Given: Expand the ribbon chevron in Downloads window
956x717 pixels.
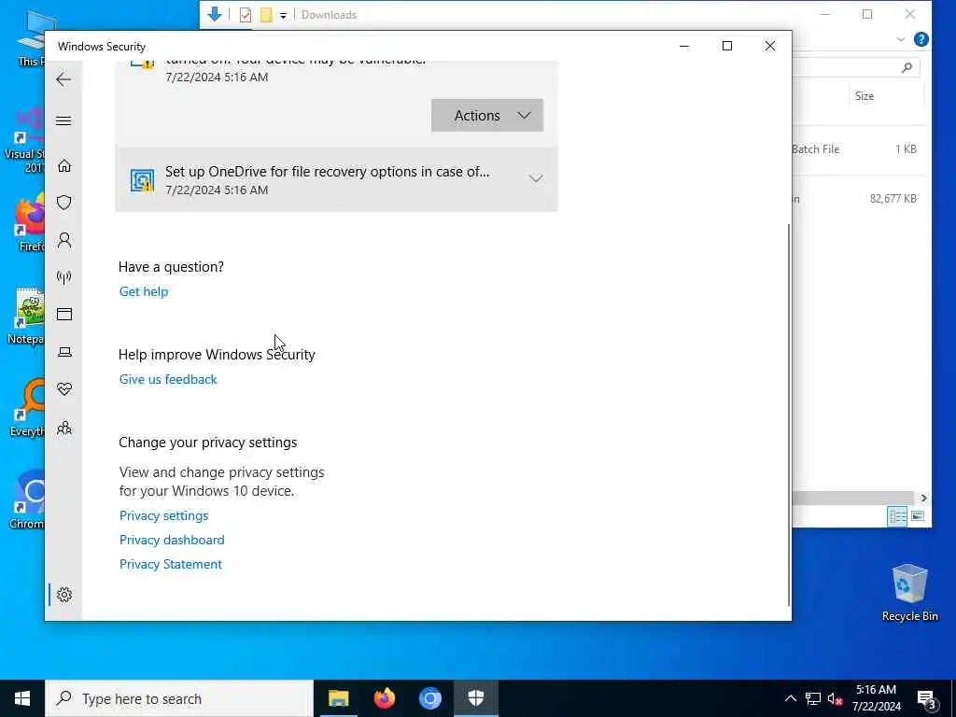Looking at the screenshot, I should [x=901, y=39].
